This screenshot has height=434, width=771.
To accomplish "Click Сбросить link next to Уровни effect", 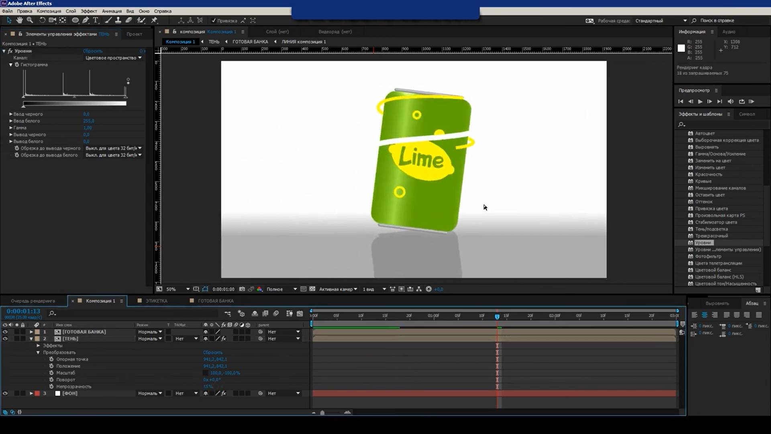I will coord(92,51).
